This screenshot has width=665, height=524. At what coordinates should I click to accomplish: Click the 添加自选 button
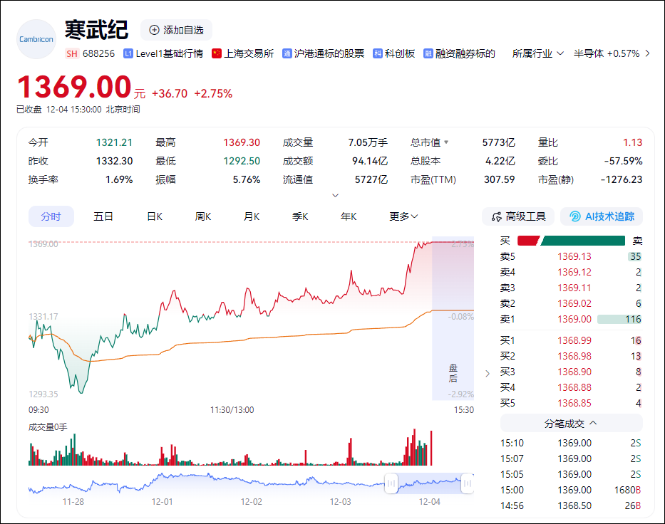point(177,30)
